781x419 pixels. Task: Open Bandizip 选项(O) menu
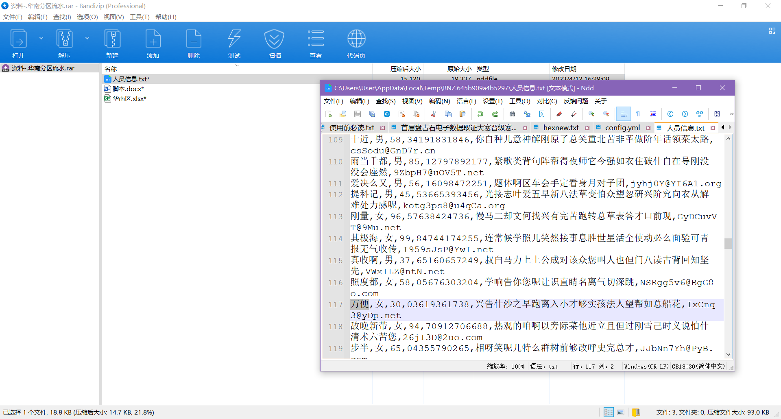pos(87,17)
